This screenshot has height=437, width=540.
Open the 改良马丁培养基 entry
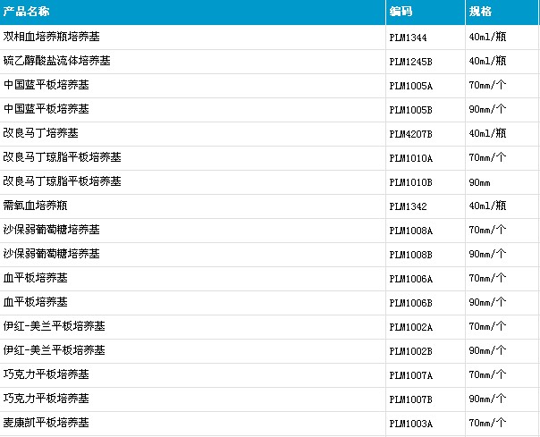point(40,133)
